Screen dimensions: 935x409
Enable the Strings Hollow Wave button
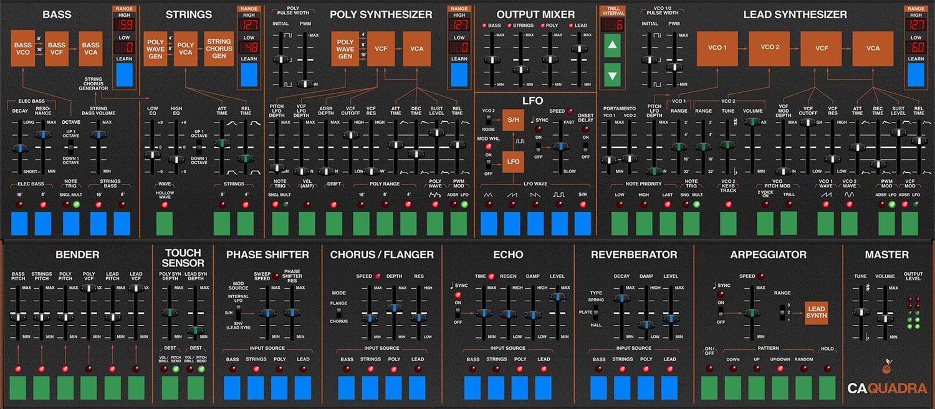(165, 223)
